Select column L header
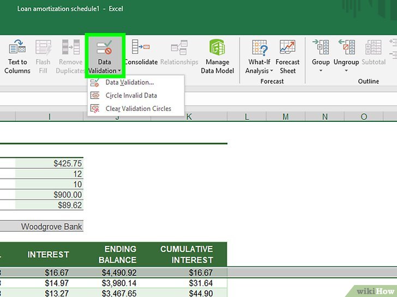 point(246,116)
